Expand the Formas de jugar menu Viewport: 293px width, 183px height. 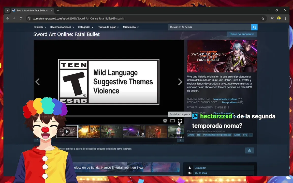coord(108,27)
